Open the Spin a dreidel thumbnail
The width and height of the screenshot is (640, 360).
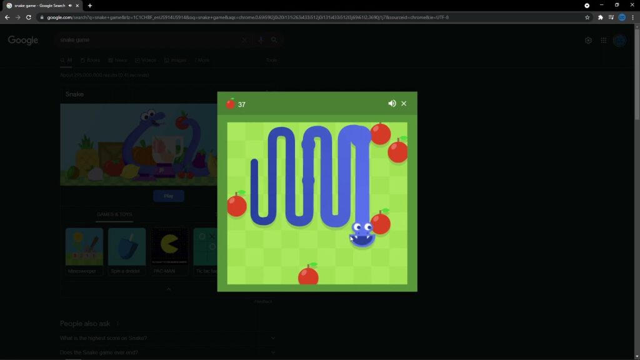126,251
